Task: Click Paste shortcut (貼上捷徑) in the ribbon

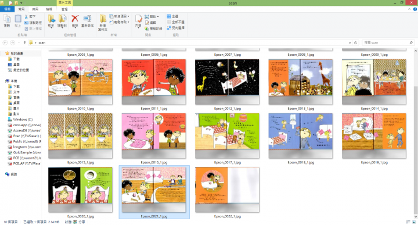Action: tap(33, 28)
